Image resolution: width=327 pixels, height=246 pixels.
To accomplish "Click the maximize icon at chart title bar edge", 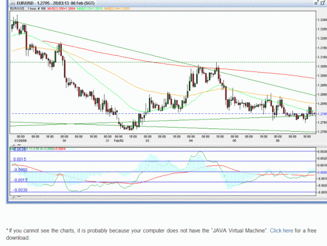I will (323, 3).
